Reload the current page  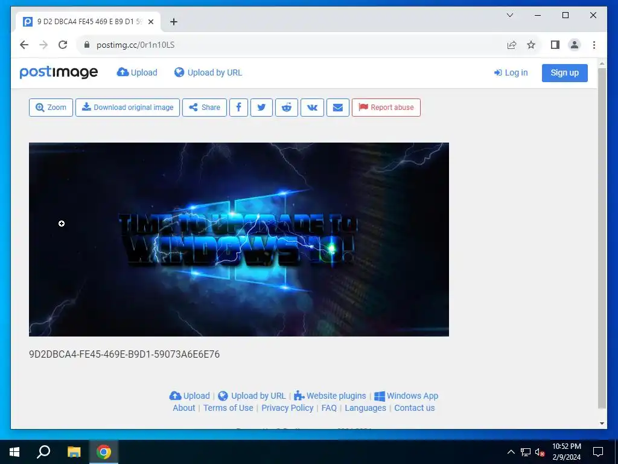coord(63,45)
